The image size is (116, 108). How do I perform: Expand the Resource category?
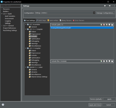click(x=2, y=9)
